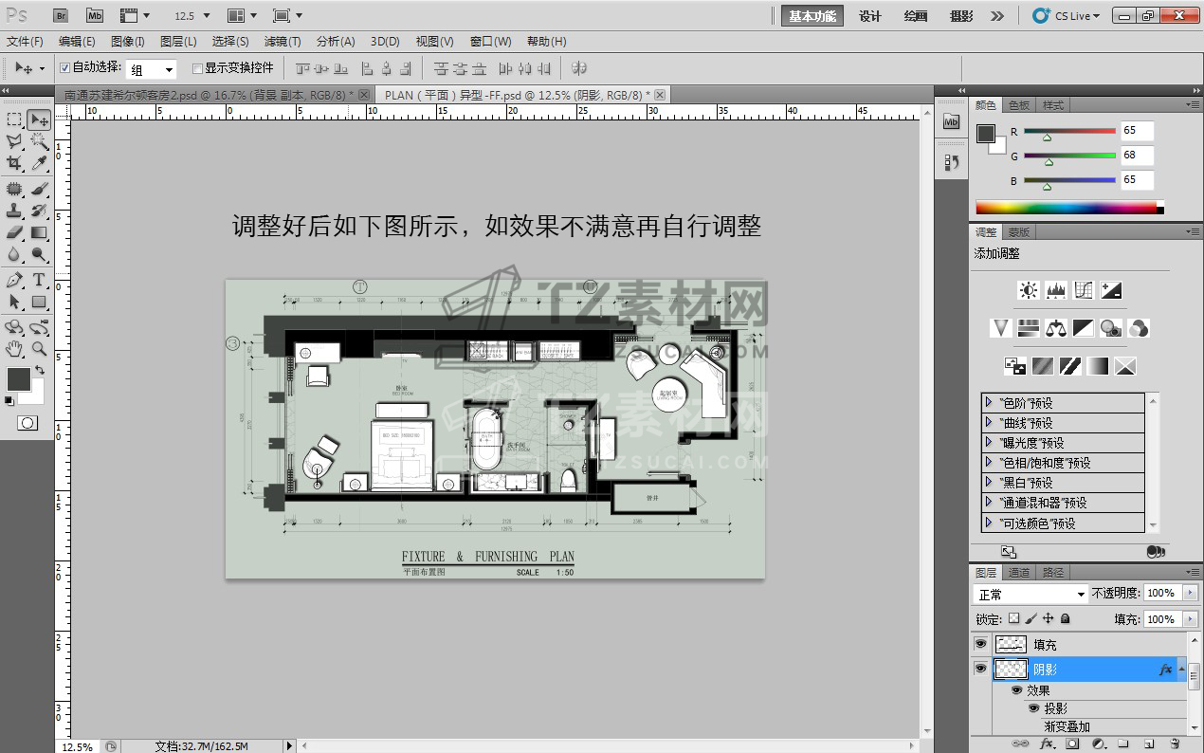Select the Eyedropper tool
1204x753 pixels.
(39, 163)
